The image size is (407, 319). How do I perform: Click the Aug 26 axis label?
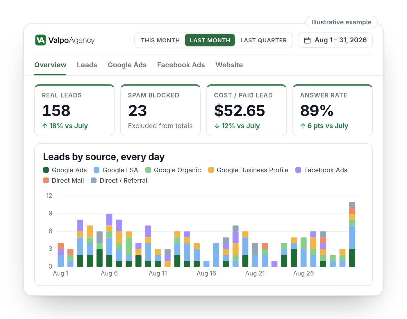(x=304, y=273)
